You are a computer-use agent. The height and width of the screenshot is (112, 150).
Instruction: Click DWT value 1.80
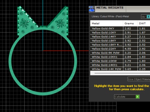(142, 61)
